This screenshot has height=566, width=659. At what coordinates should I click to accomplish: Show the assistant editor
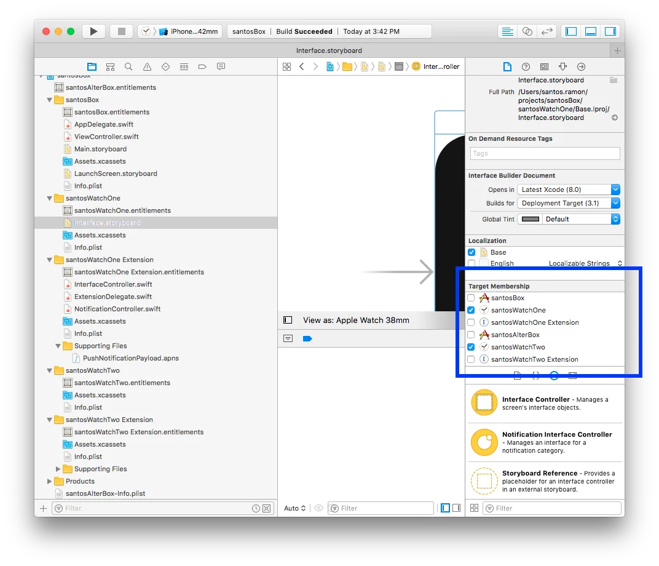527,31
